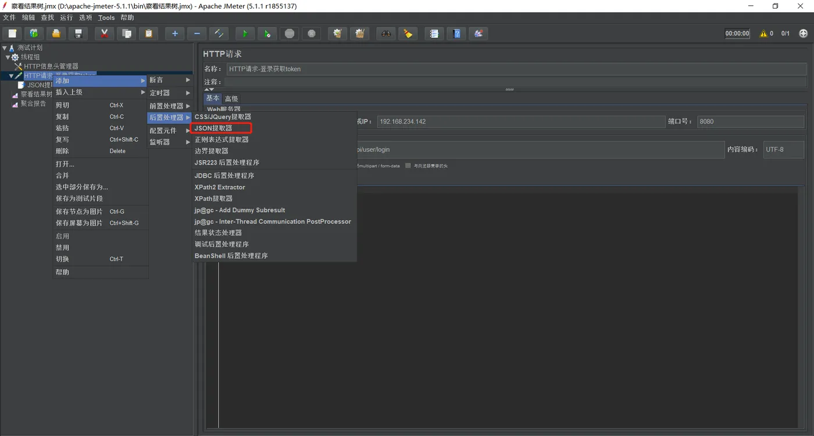Switch to the 高级 tab
Screen dimensions: 814x436
pyautogui.click(x=231, y=99)
